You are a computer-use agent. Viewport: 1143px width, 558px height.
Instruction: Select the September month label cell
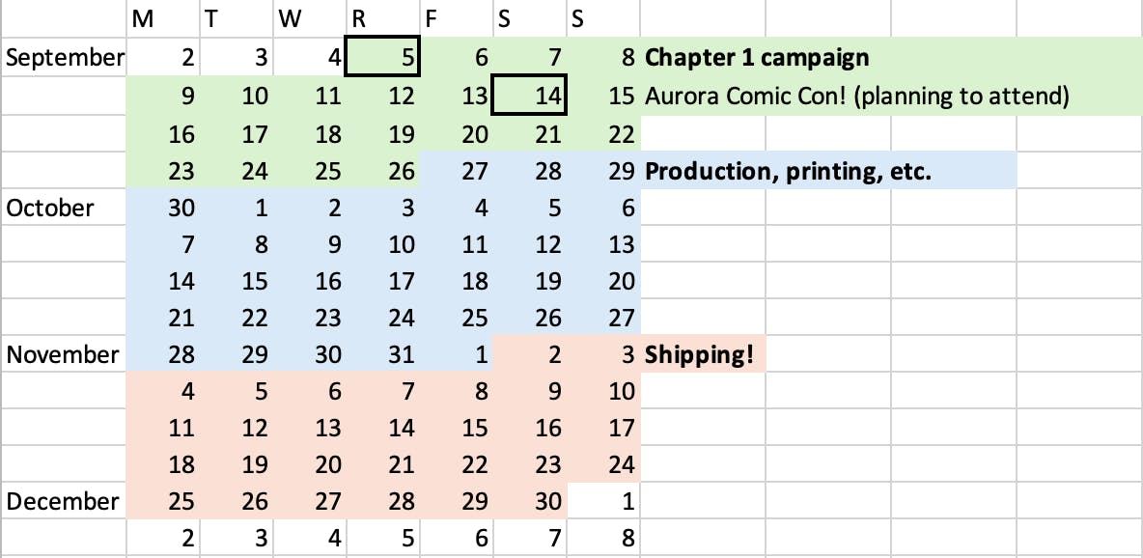tap(65, 58)
